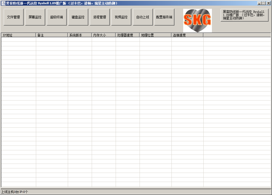Click the SKG heart logo image

pyautogui.click(x=197, y=20)
